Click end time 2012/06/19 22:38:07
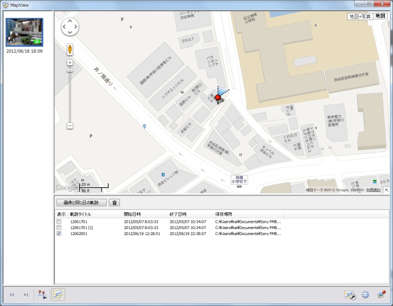 (188, 234)
